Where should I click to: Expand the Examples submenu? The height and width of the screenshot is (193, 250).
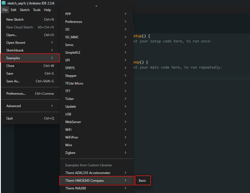coord(30,58)
